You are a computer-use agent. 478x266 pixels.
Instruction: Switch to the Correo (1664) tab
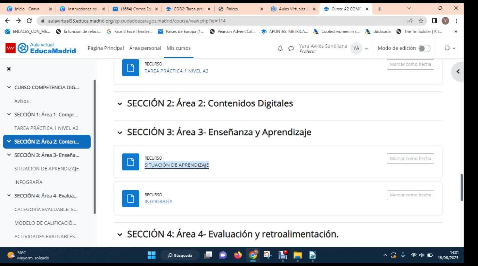[135, 9]
